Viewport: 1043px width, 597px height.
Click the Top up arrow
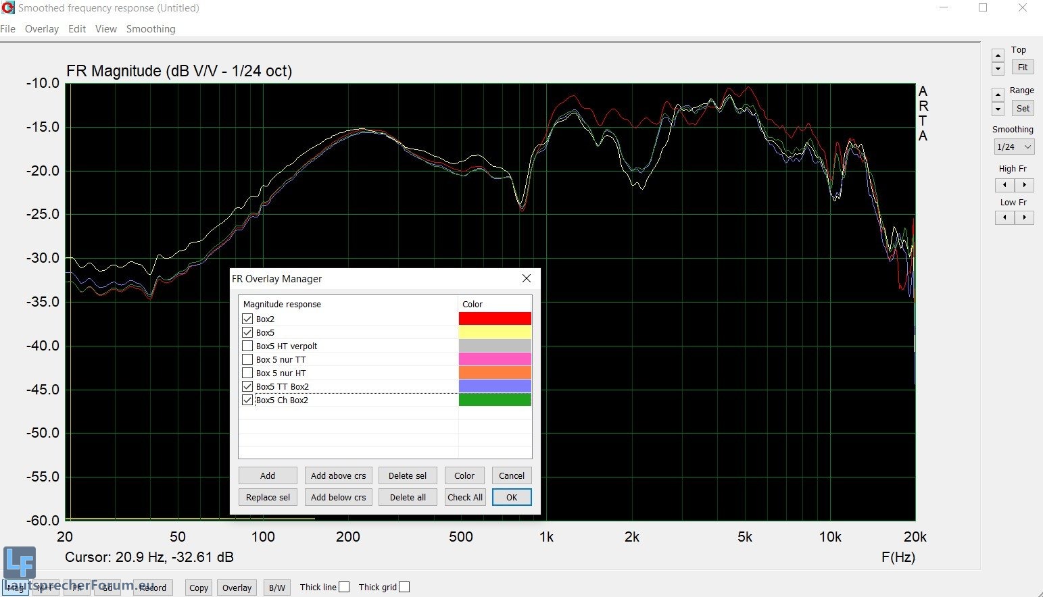998,55
